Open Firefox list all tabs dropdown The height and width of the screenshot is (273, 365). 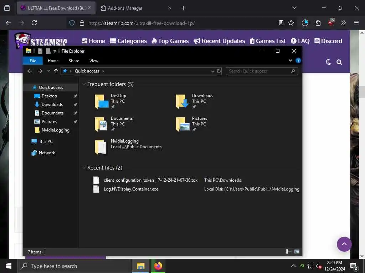pyautogui.click(x=294, y=8)
